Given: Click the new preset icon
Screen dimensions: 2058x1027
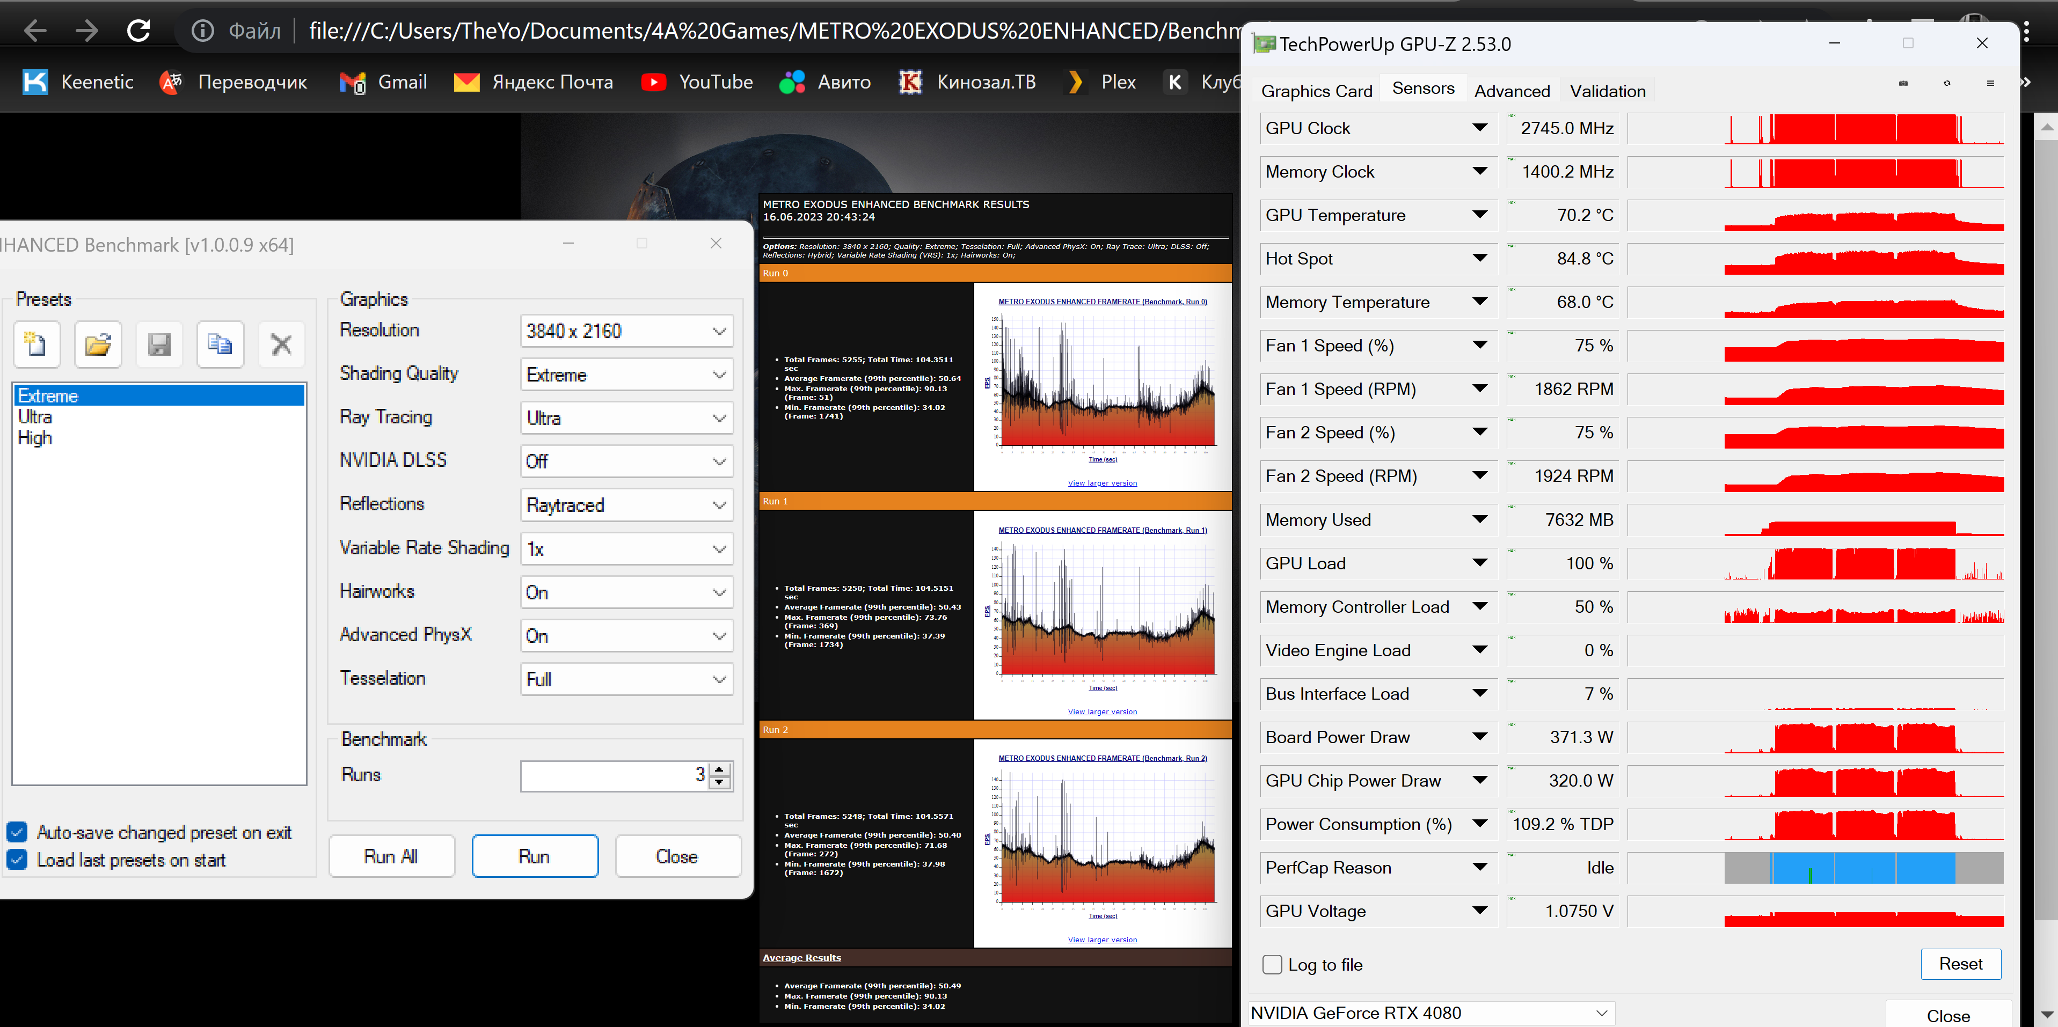Looking at the screenshot, I should pos(36,344).
